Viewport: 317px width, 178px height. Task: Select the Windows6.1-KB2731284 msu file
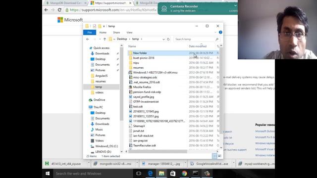[155, 73]
